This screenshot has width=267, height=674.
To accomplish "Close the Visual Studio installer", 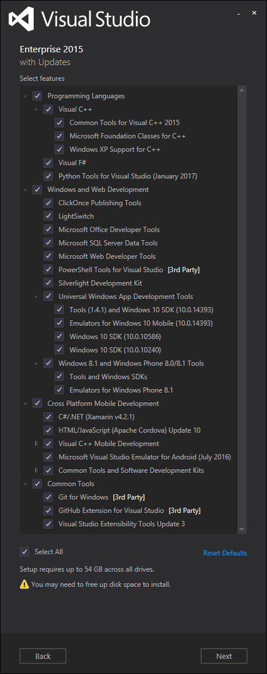I will tap(254, 13).
